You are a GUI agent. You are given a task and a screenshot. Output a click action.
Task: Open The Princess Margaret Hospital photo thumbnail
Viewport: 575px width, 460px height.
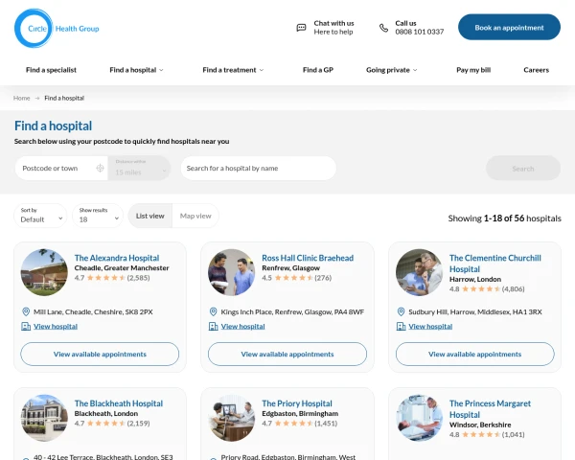coord(419,418)
